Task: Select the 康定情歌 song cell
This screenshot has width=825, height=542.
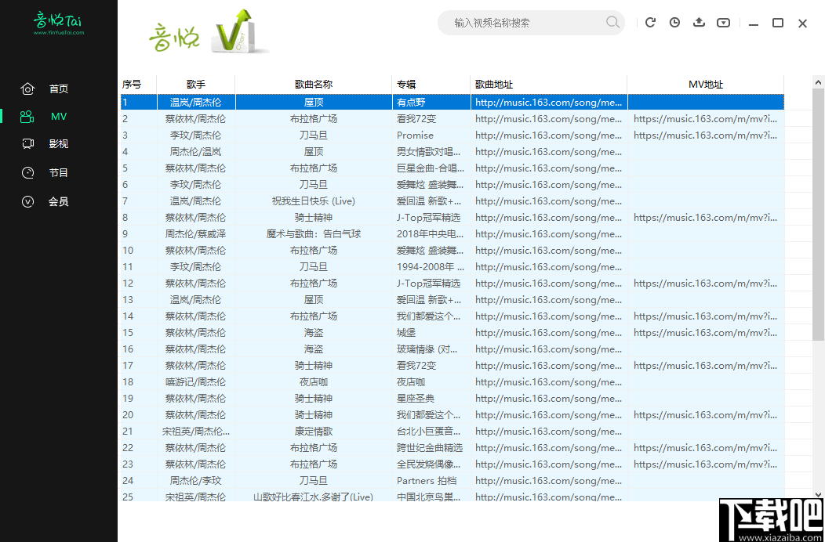Action: click(x=314, y=431)
